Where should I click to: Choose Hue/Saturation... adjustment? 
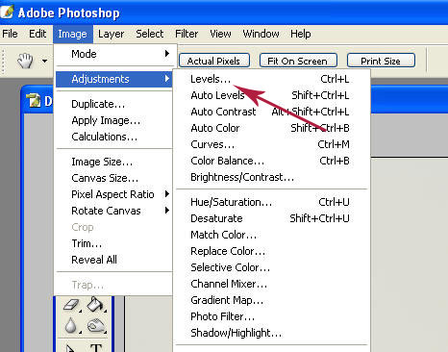pos(271,202)
